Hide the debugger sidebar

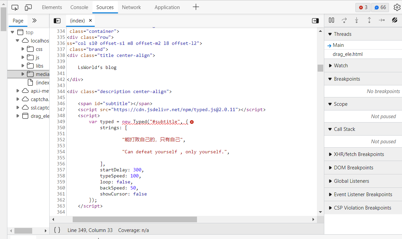[x=315, y=21]
